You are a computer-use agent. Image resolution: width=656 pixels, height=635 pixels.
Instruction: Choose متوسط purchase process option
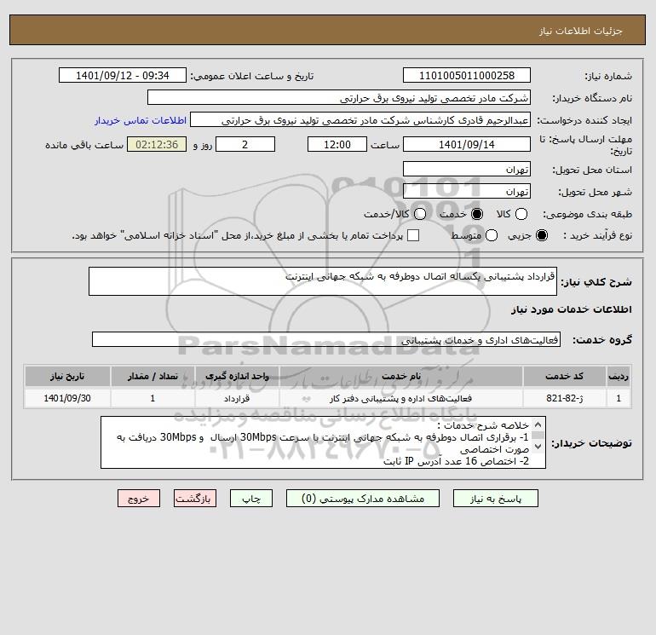pos(492,235)
